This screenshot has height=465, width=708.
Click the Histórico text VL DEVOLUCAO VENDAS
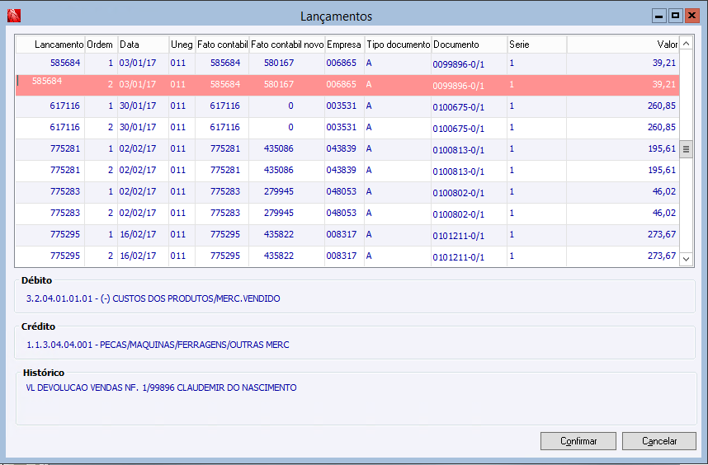[x=161, y=387]
